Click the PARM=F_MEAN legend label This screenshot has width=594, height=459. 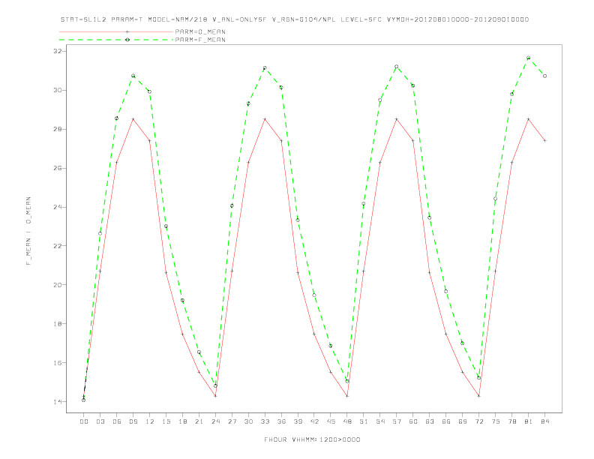tap(200, 40)
